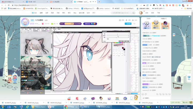Follow the streamer with the blue +关注 button

click(x=128, y=24)
